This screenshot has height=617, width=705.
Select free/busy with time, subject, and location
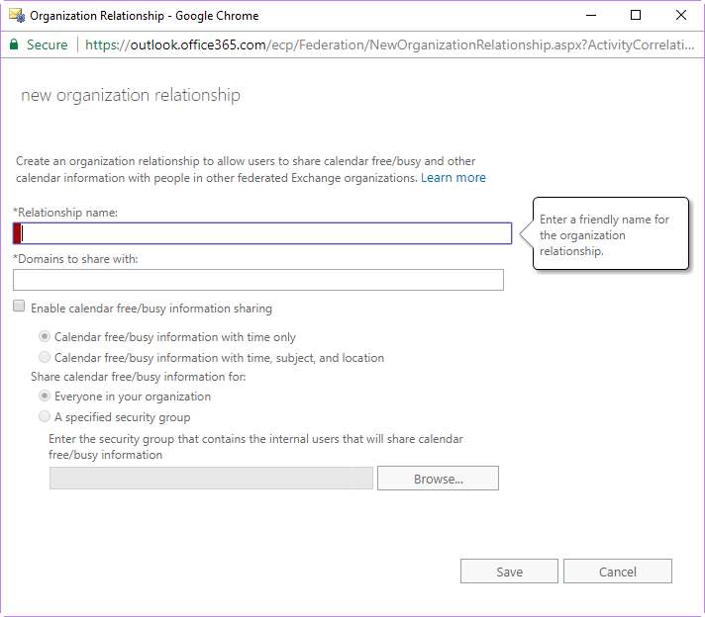45,357
